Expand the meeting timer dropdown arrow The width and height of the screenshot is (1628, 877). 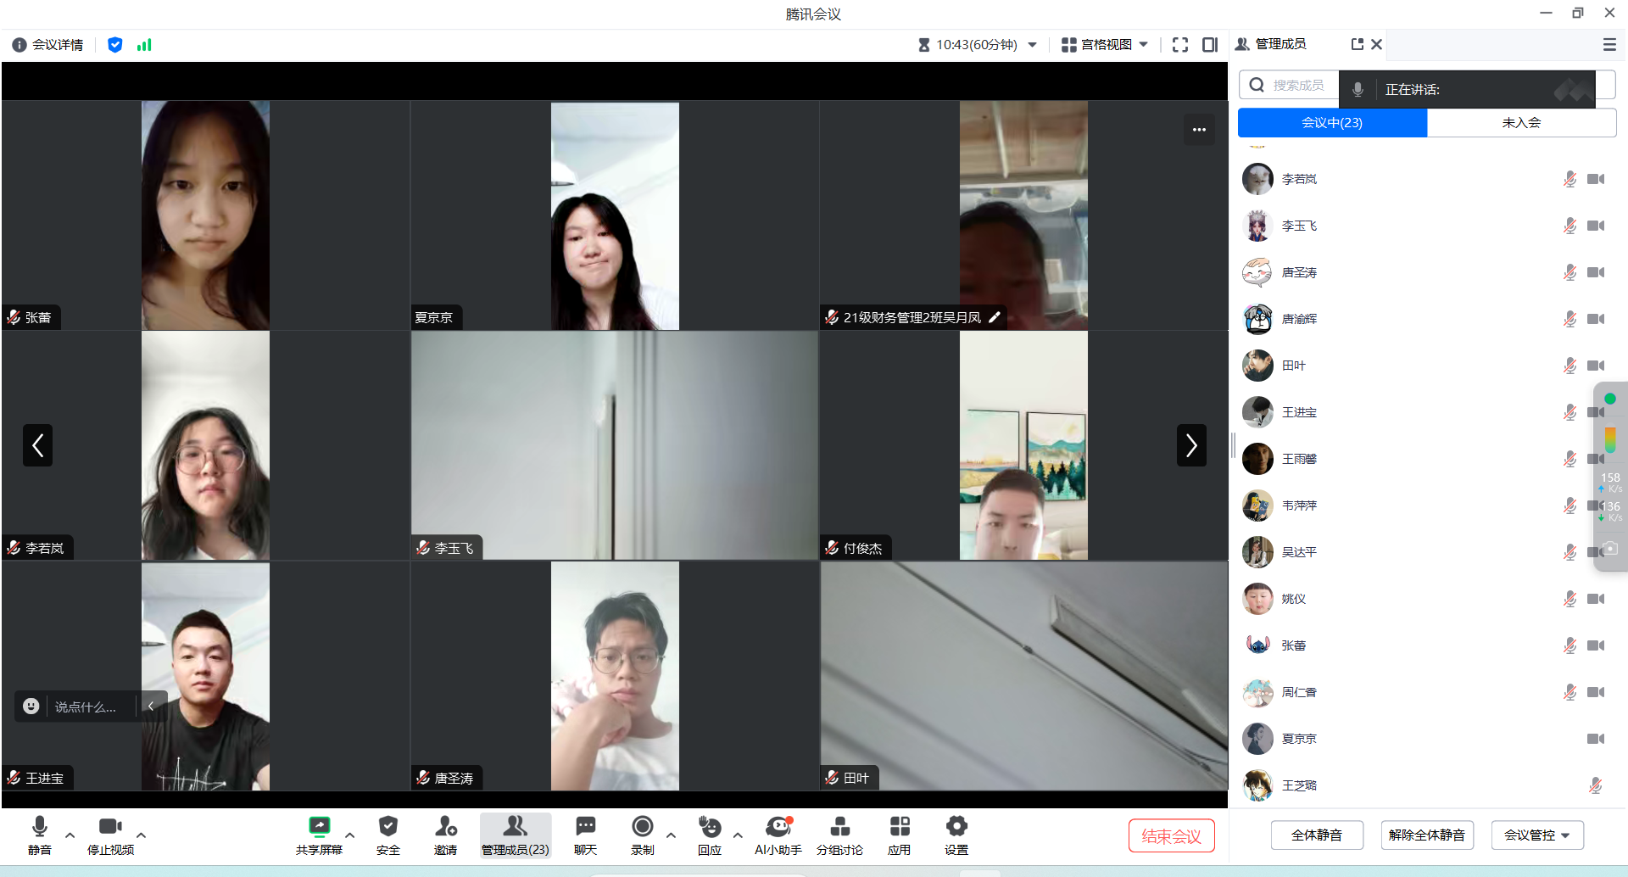[1032, 45]
